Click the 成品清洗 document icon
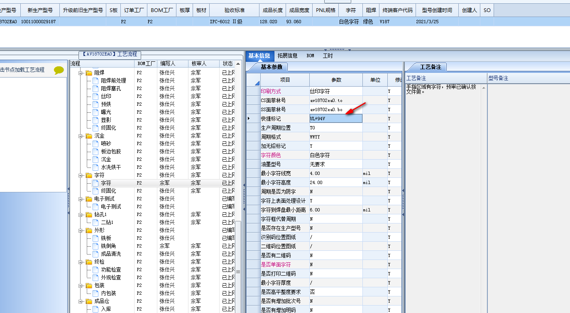Viewport: 570px width, 313px height. (96, 254)
